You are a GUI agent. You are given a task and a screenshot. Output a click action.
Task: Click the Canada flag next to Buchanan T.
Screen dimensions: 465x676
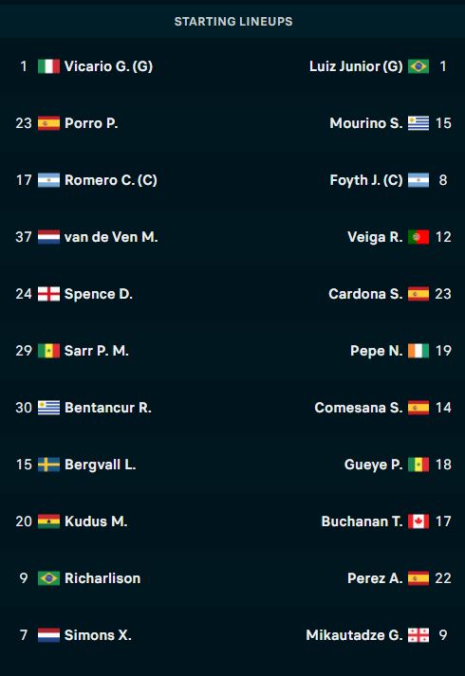[418, 521]
